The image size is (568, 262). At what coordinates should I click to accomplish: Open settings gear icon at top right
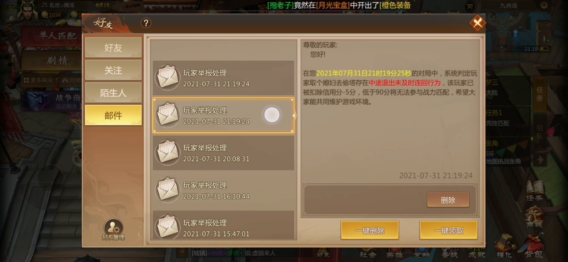click(544, 5)
